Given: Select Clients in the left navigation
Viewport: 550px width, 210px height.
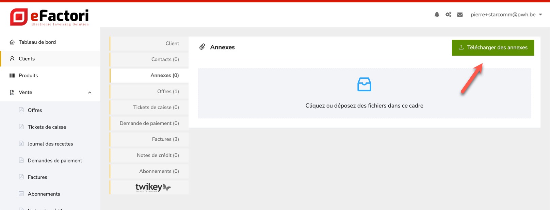Looking at the screenshot, I should 27,59.
